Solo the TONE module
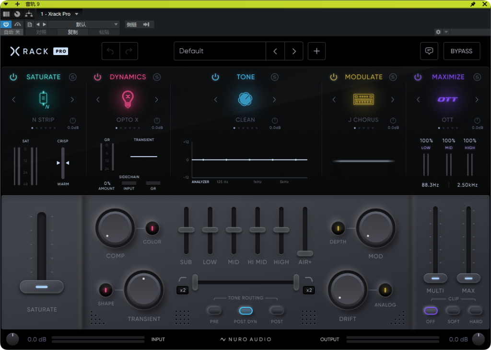This screenshot has width=491, height=350. click(x=275, y=77)
